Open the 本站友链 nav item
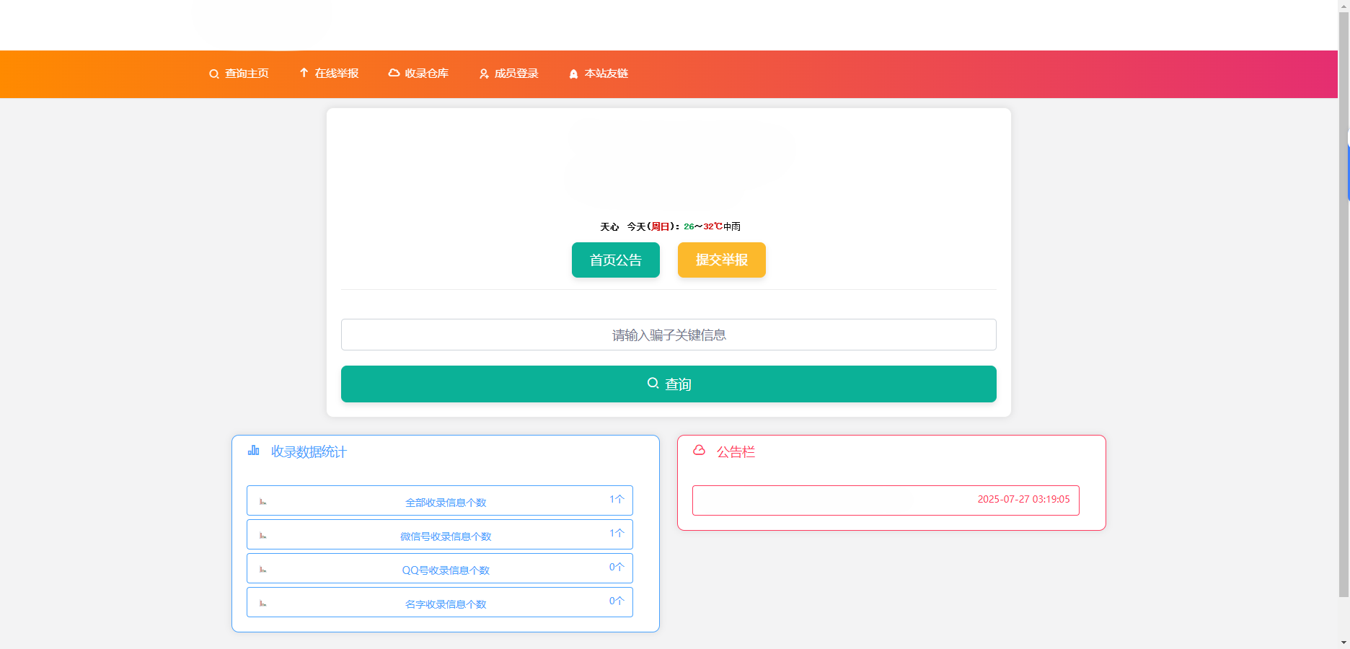 (599, 74)
